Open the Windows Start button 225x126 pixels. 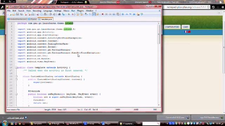5,123
